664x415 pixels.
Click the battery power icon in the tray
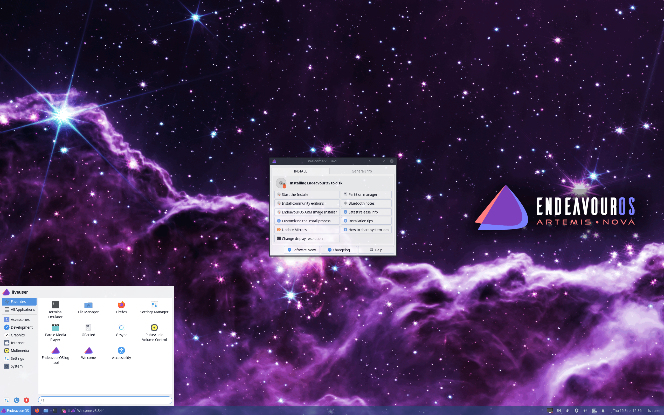[594, 411]
